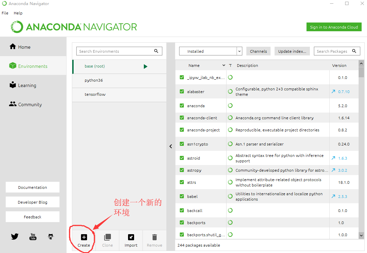Screen dimensions: 367x253
Task: Click the search magnifier in Search Environments
Action: pos(156,51)
